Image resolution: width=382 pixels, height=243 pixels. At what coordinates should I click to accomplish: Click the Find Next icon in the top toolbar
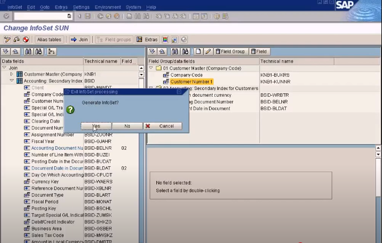point(146,16)
